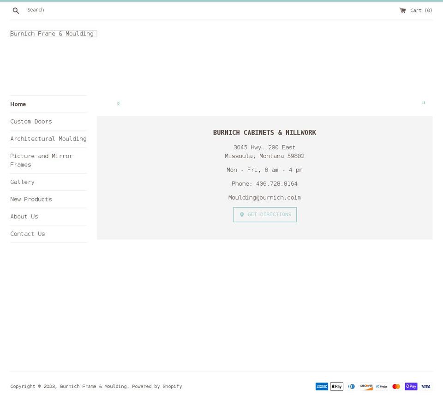Click the Discover payment icon
The height and width of the screenshot is (401, 443).
click(366, 387)
